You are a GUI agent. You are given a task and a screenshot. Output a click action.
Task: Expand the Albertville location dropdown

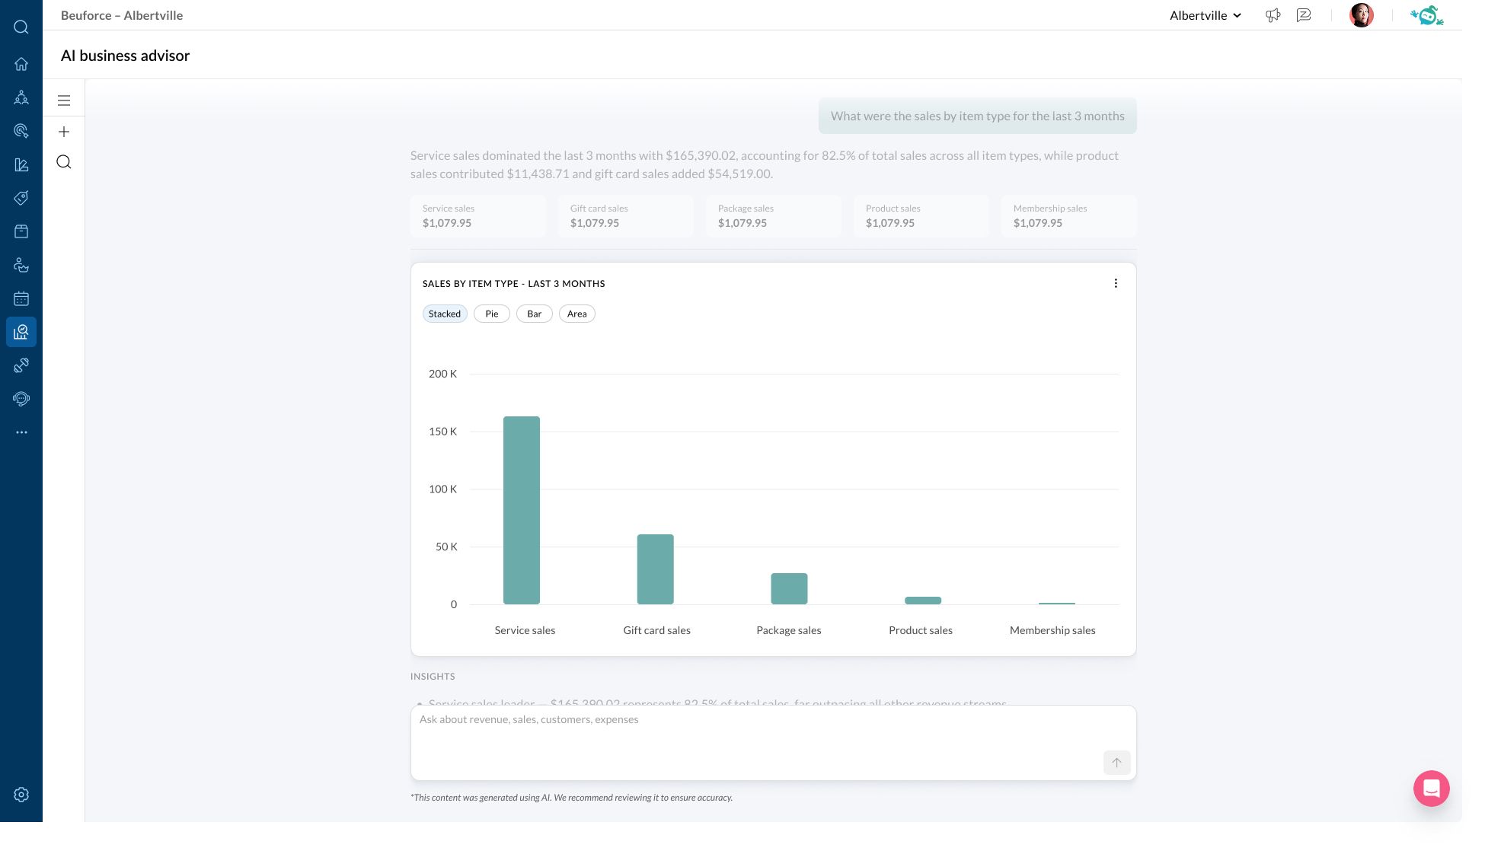coord(1206,15)
